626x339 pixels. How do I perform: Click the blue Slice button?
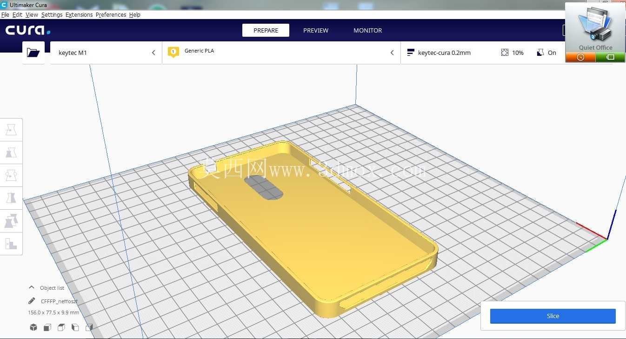click(553, 316)
